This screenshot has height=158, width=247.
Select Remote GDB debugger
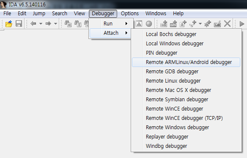pos(186,71)
